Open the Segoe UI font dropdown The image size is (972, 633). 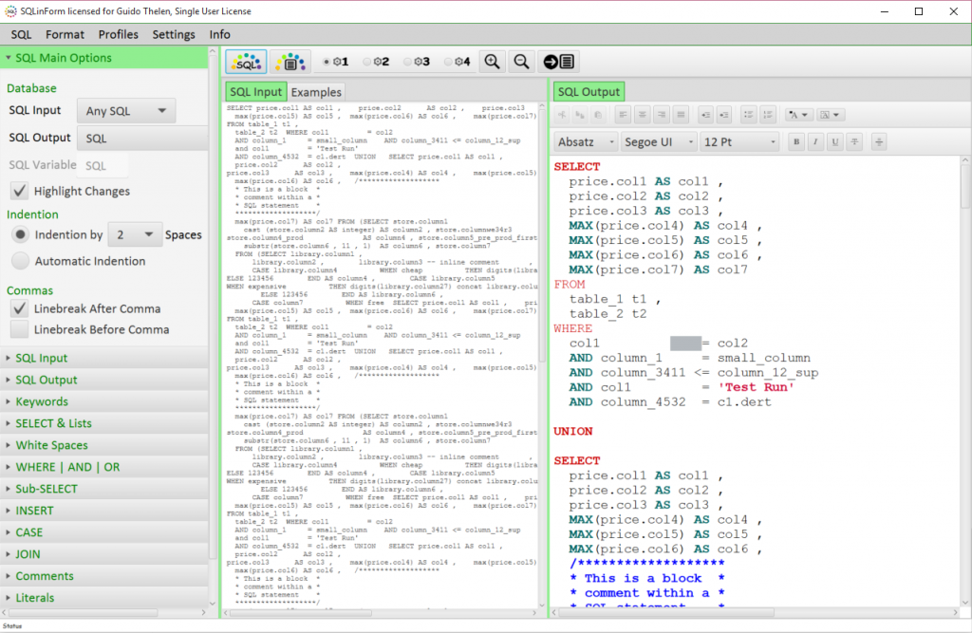(x=658, y=142)
